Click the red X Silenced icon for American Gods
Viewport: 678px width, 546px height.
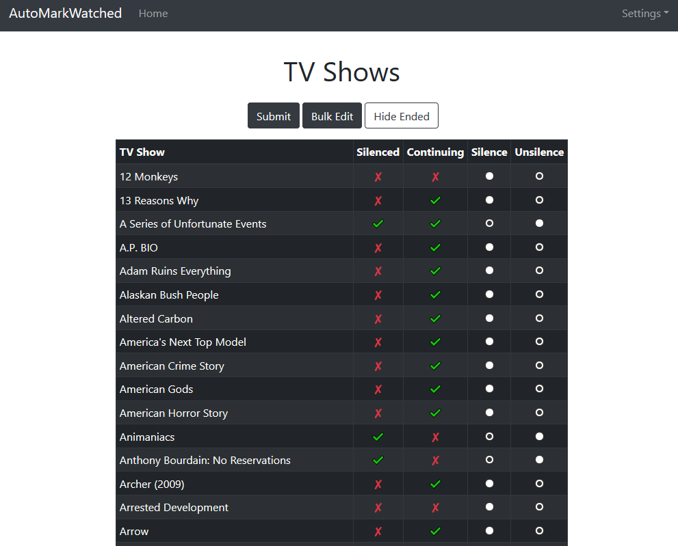pyautogui.click(x=378, y=390)
